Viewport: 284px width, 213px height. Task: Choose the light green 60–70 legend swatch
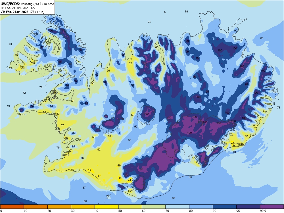(x=154, y=207)
